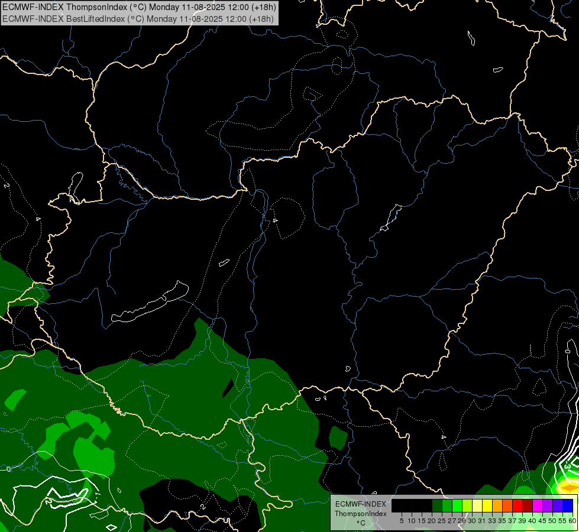
Task: Click the °C unit label in the legend
Action: pyautogui.click(x=361, y=523)
